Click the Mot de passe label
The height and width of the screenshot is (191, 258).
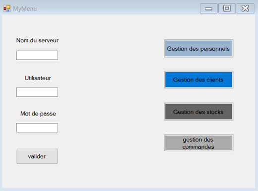pos(38,114)
